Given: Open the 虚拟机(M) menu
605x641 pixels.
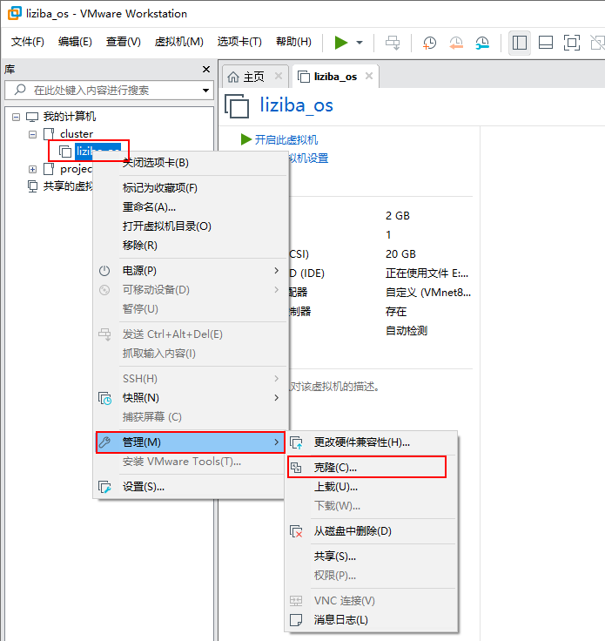Looking at the screenshot, I should 179,42.
